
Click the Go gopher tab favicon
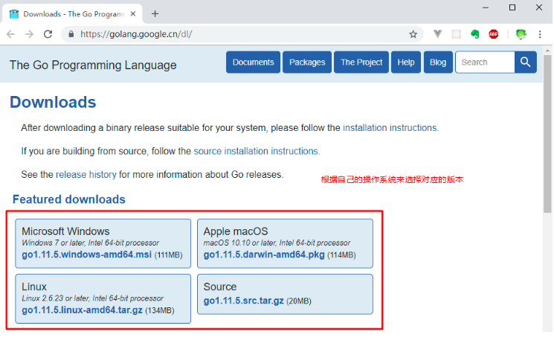click(14, 14)
